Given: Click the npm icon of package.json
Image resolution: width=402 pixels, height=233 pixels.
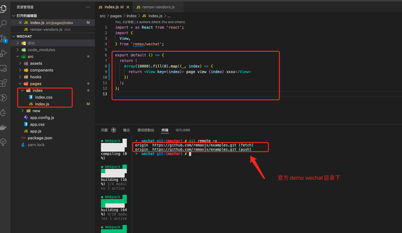Looking at the screenshot, I should (x=23, y=138).
